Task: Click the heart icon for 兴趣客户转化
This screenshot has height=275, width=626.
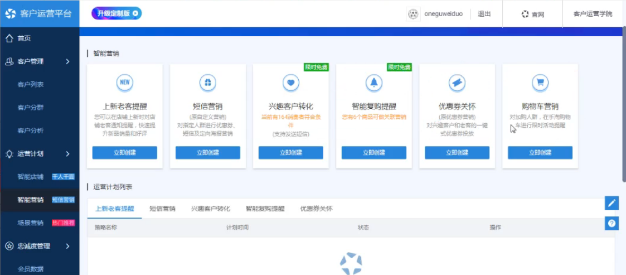Action: click(290, 83)
